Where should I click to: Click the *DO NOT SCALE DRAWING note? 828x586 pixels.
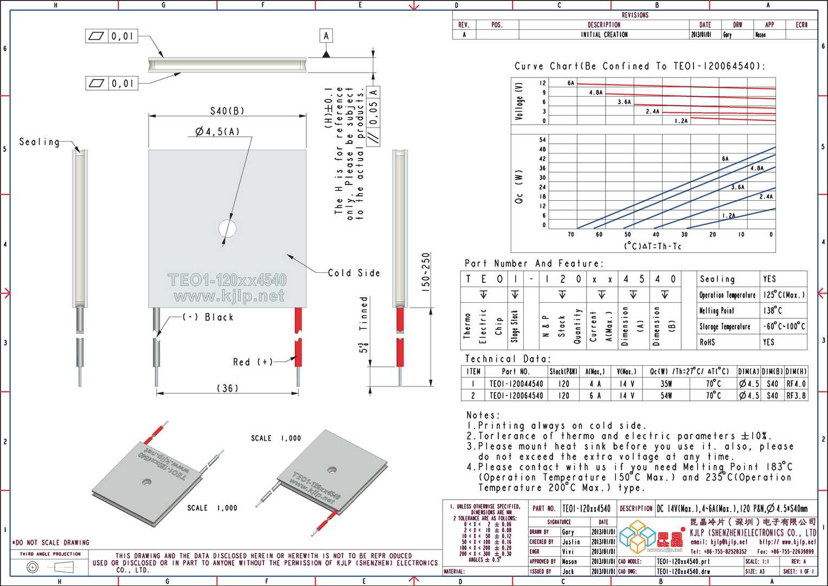coord(50,542)
